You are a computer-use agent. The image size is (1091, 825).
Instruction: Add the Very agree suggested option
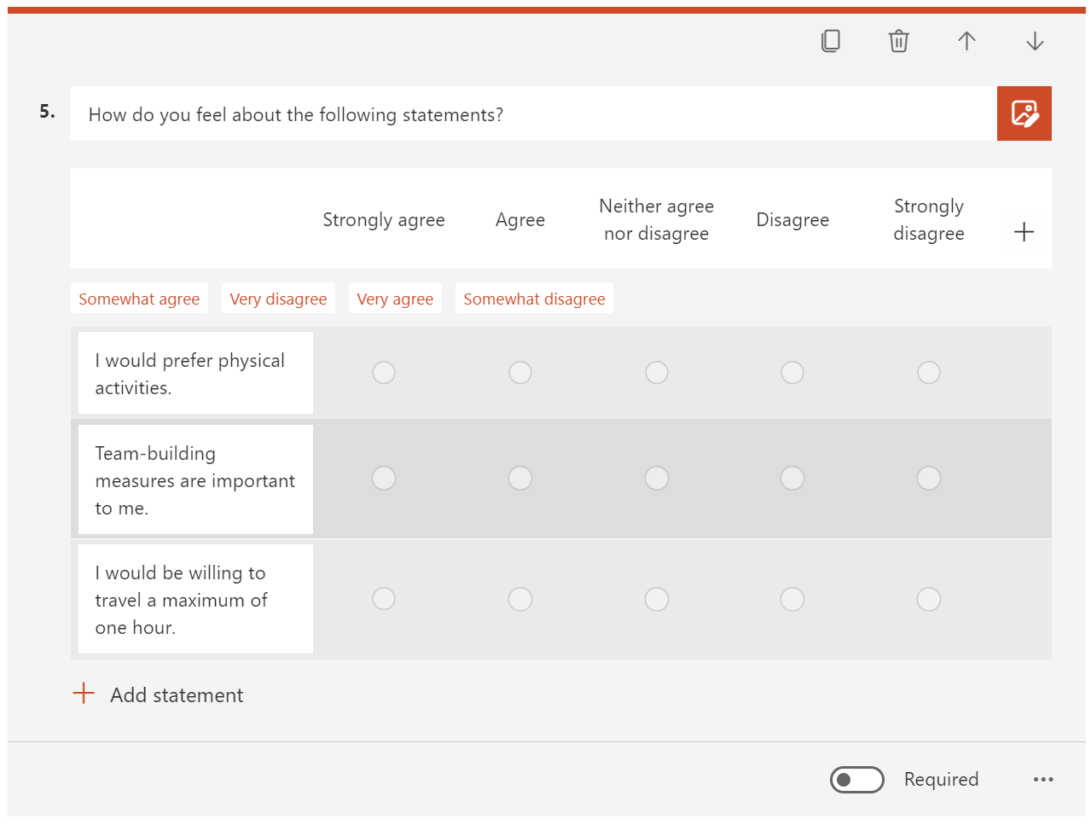[x=395, y=299]
